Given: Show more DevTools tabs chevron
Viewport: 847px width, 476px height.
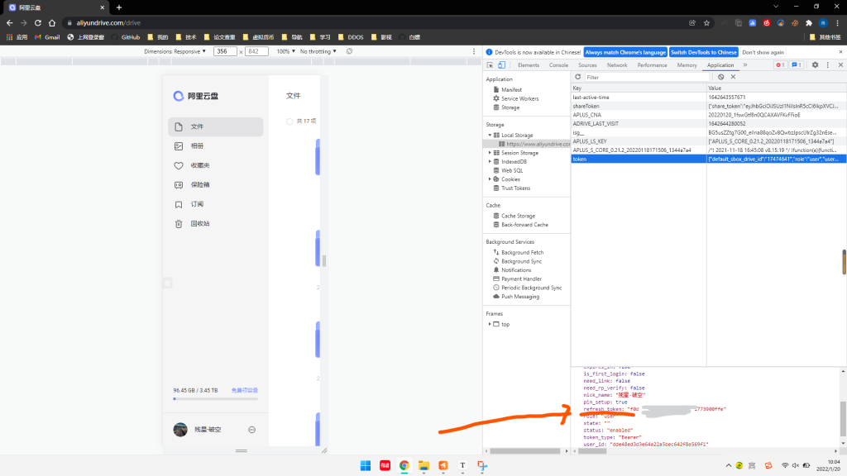Looking at the screenshot, I should tap(745, 64).
